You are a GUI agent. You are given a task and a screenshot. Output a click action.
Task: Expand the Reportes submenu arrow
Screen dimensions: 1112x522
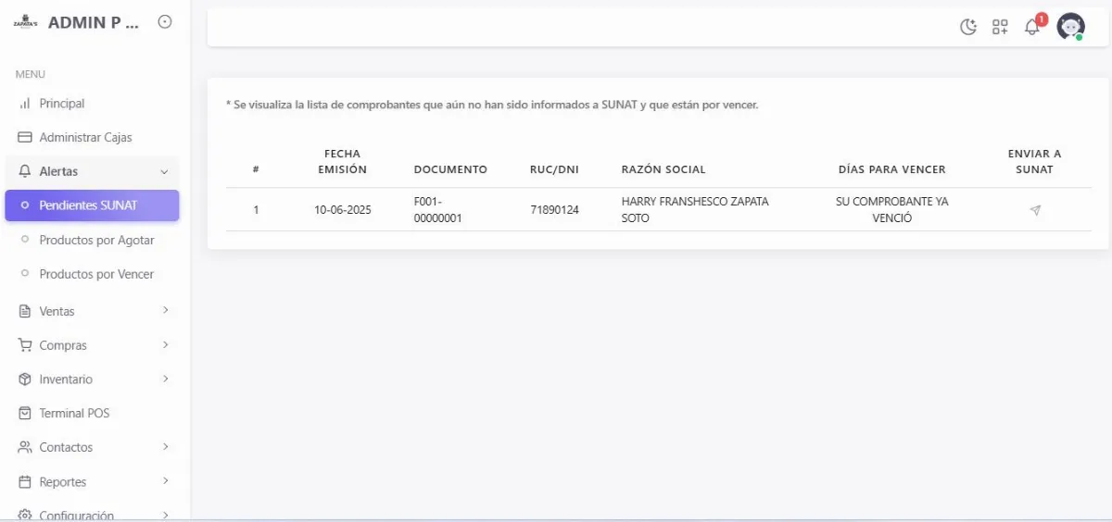pos(165,481)
